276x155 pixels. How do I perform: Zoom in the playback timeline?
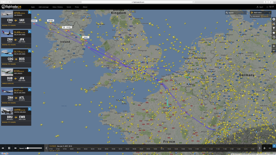pos(264,148)
